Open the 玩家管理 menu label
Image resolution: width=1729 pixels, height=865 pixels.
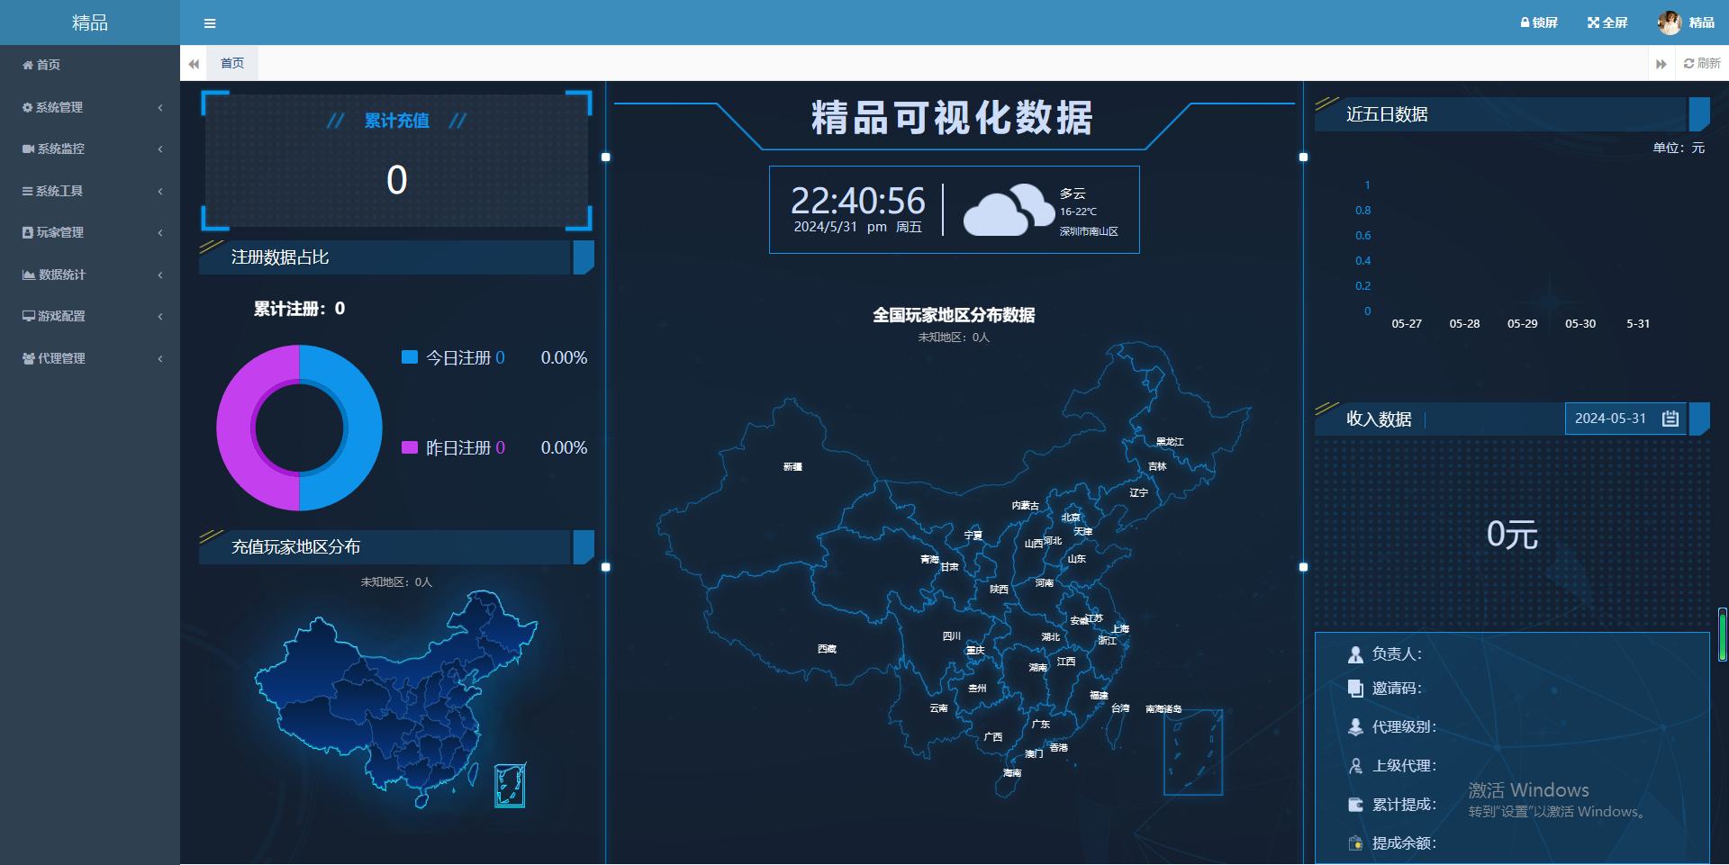pyautogui.click(x=60, y=232)
